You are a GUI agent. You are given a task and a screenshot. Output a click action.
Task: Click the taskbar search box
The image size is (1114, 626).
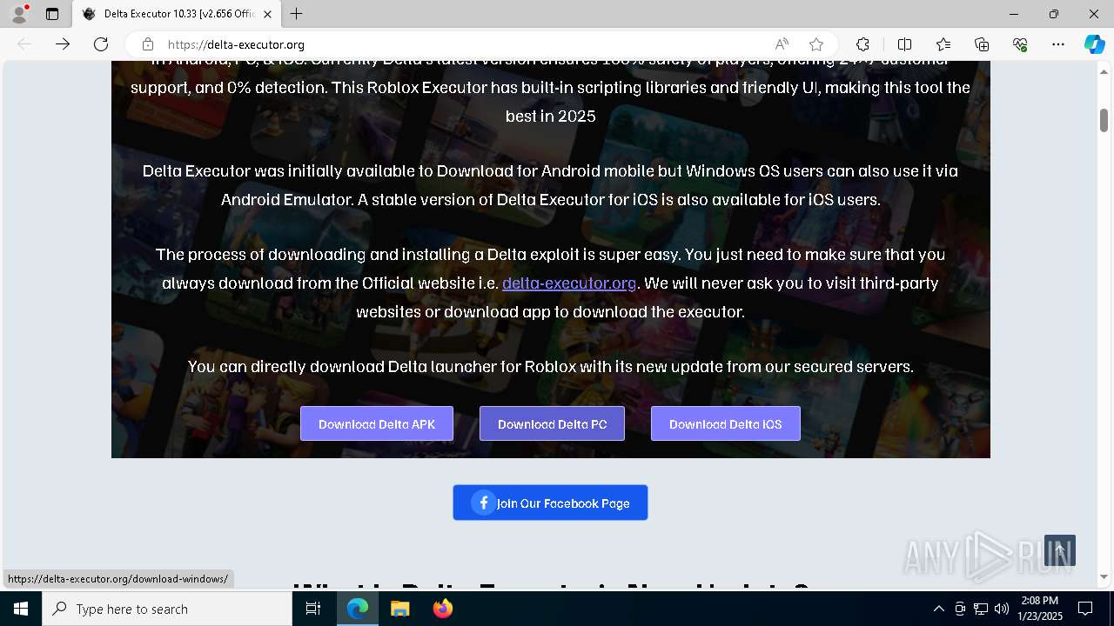coord(167,609)
